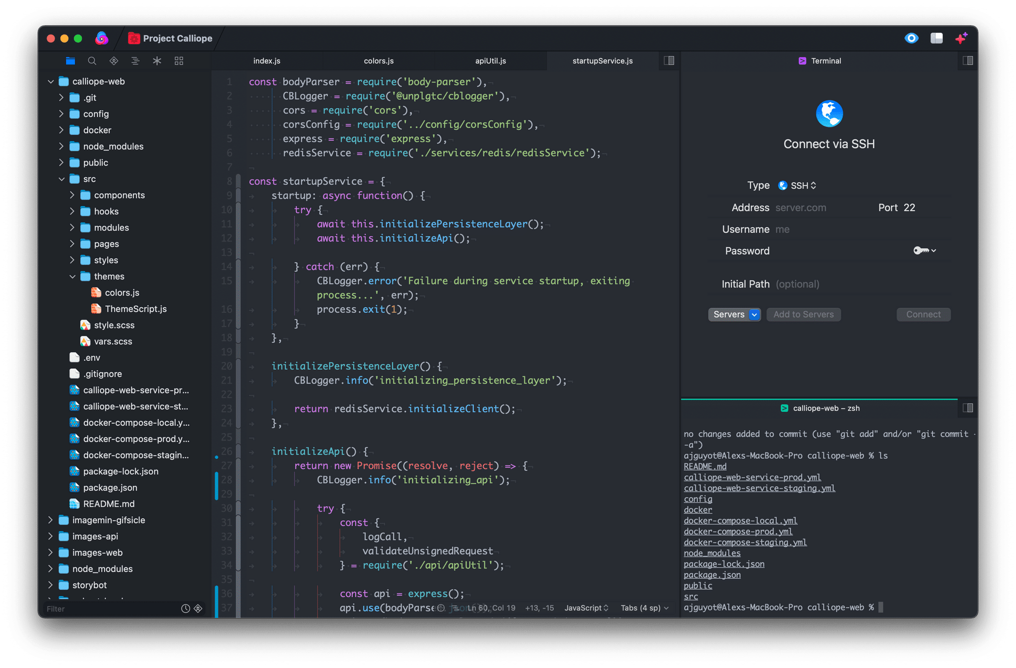
Task: Change the JavaScript language selector
Action: click(586, 608)
